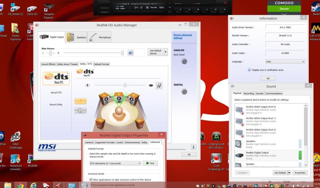320x188 pixels.
Task: Click the right surround speaker in the room
Action: (x=140, y=124)
